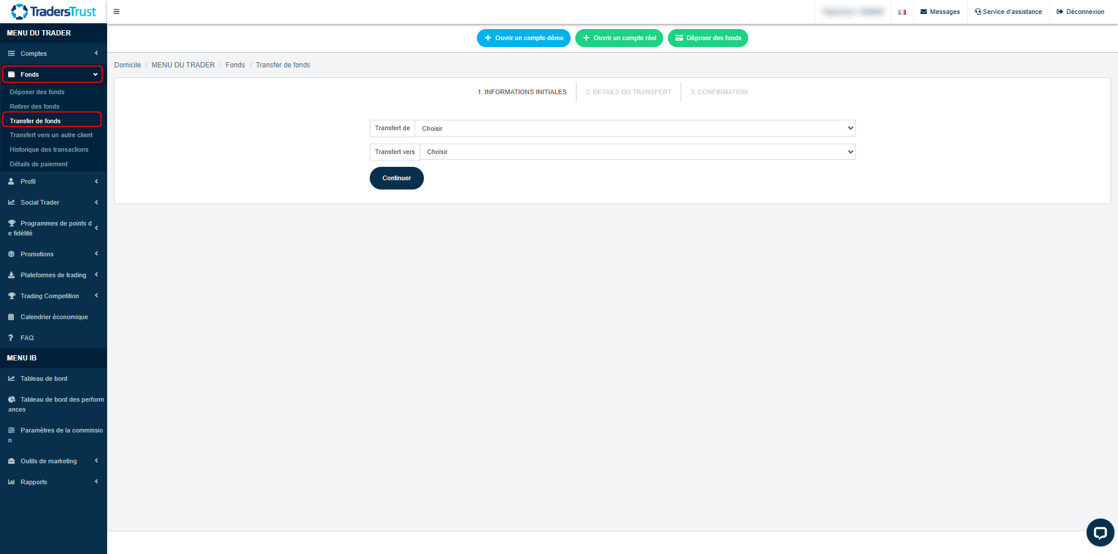Image resolution: width=1118 pixels, height=554 pixels.
Task: Click the envelope Messages icon
Action: tap(924, 12)
